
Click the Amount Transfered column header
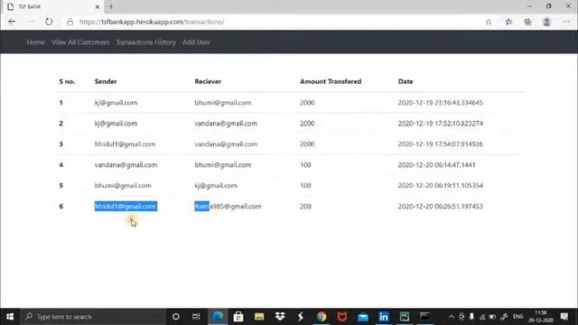click(x=331, y=81)
